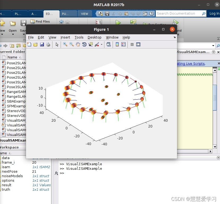Insert a colorbar into the figure

coord(117,44)
